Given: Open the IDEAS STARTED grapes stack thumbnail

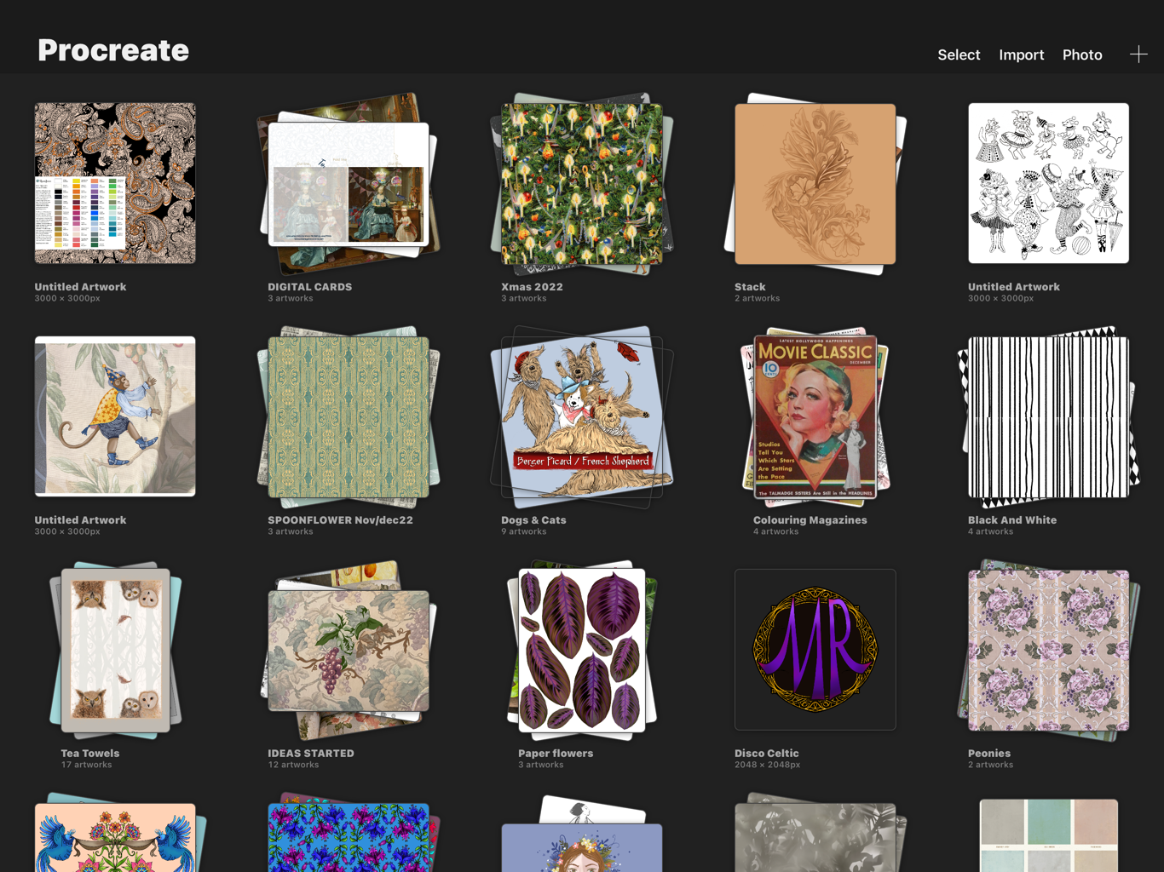Looking at the screenshot, I should point(349,650).
